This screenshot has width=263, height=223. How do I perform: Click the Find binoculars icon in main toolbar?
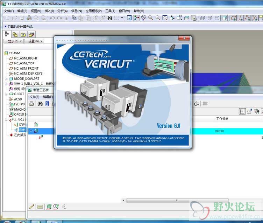(x=110, y=18)
